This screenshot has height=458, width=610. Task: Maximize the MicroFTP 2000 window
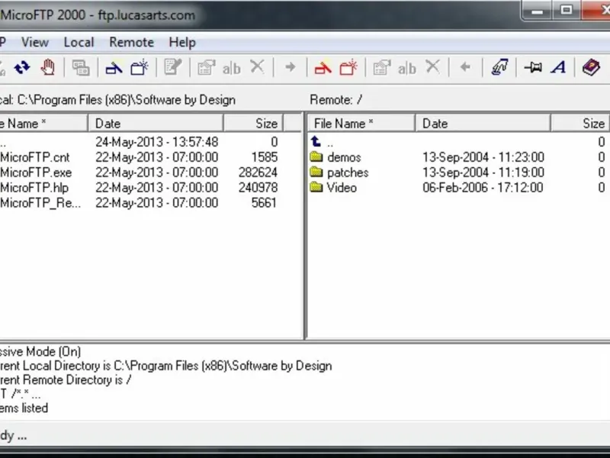(566, 10)
